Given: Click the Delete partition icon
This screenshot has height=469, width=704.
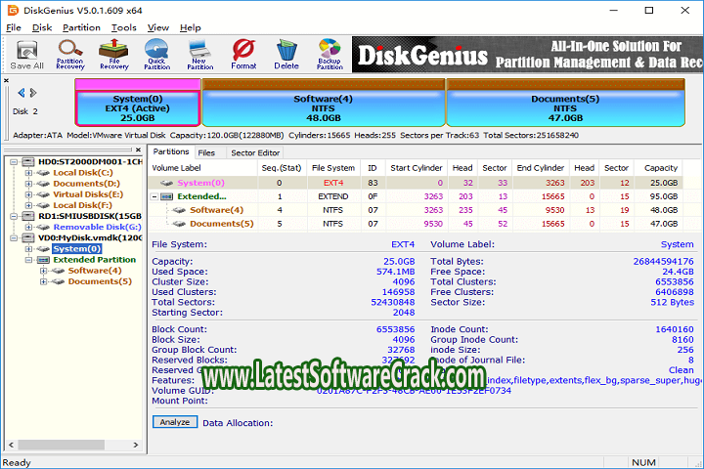Looking at the screenshot, I should [286, 54].
